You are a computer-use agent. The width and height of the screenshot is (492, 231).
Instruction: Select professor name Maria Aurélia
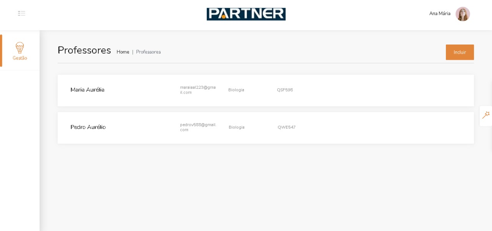coord(88,90)
